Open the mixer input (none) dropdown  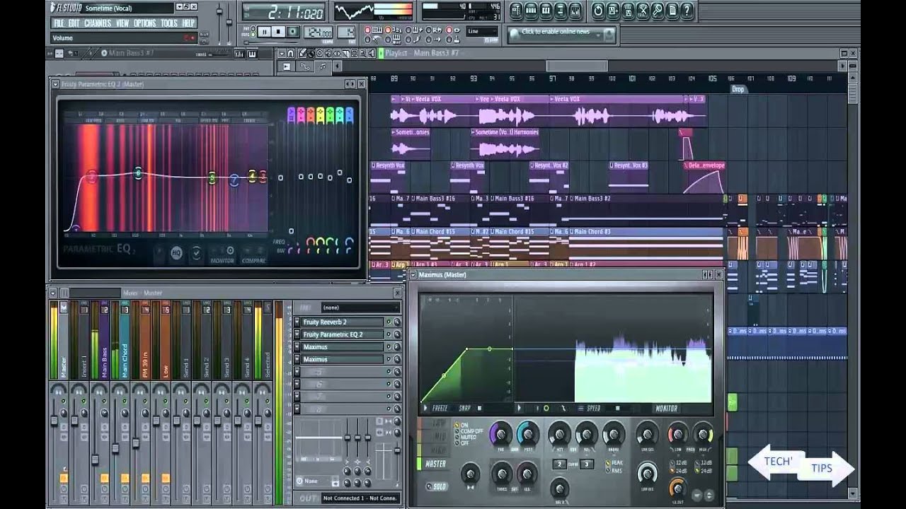pos(360,308)
